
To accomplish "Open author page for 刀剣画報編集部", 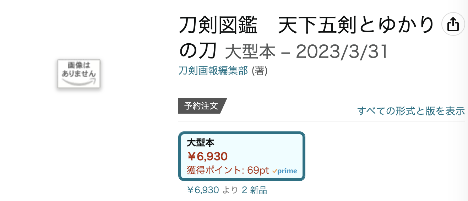I will click(x=213, y=71).
